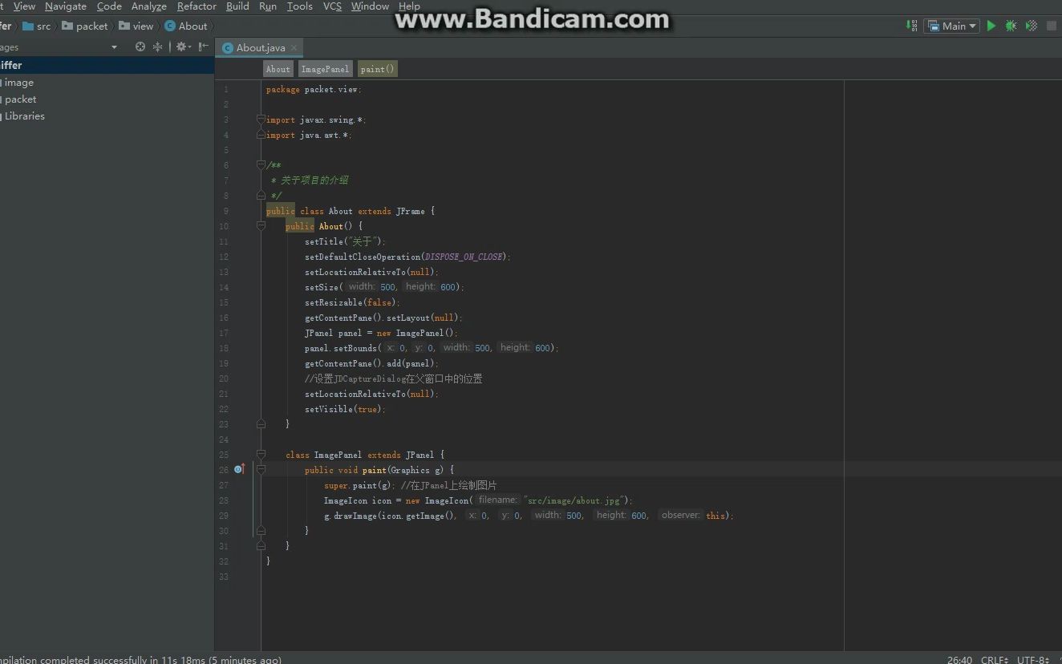Screen dimensions: 1062x664
Task: Click the About class icon in breadcrumb
Action: pos(169,26)
